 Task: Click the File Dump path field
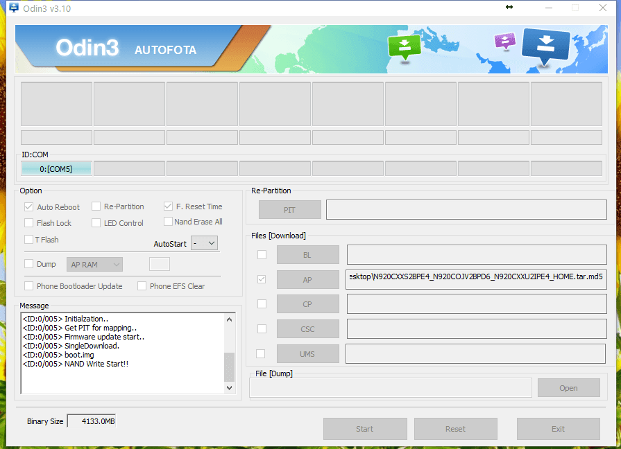pos(391,388)
